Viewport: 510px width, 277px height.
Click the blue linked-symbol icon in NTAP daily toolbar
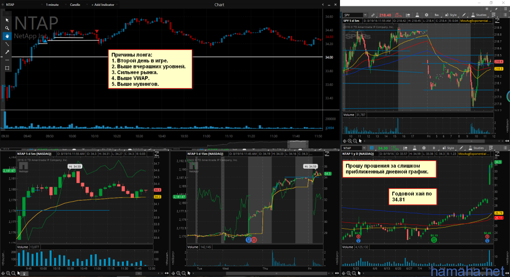(x=372, y=148)
